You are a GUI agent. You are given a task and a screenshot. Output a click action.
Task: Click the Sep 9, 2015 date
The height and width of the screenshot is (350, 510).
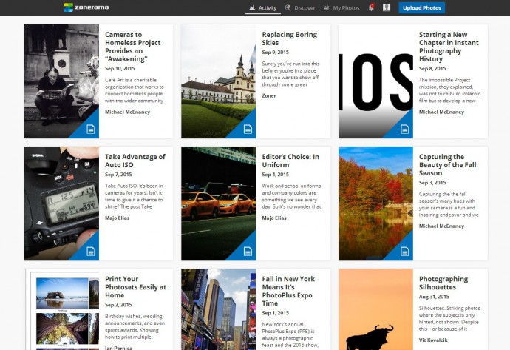tap(275, 52)
